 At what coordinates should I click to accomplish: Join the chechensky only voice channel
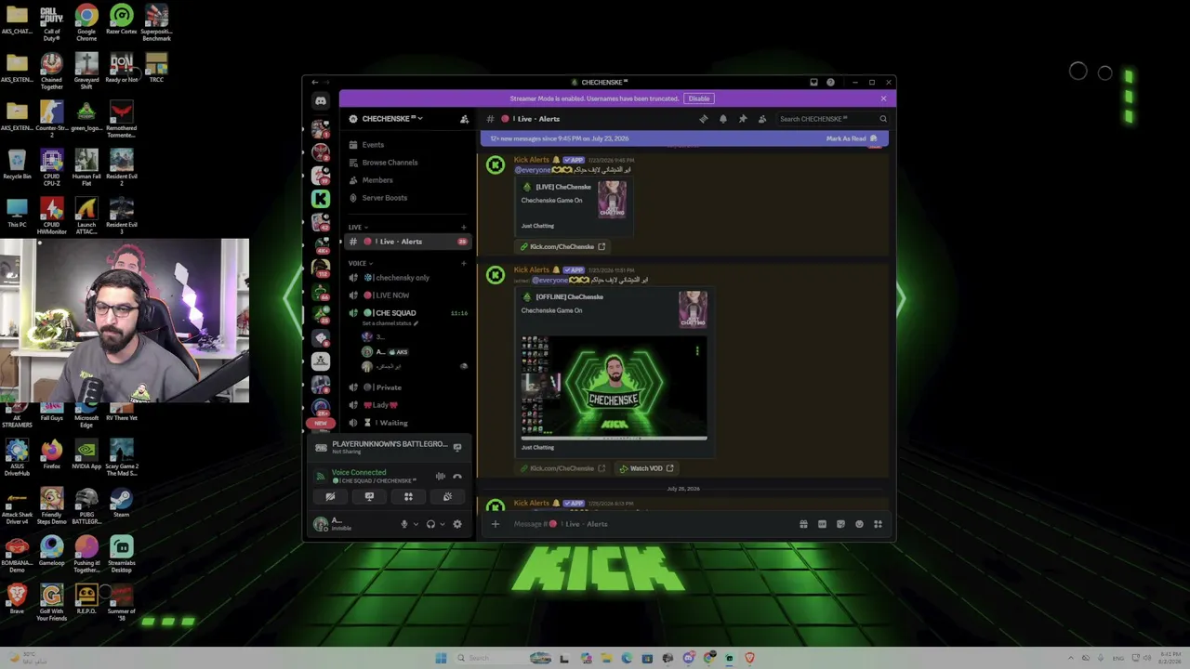click(x=407, y=278)
